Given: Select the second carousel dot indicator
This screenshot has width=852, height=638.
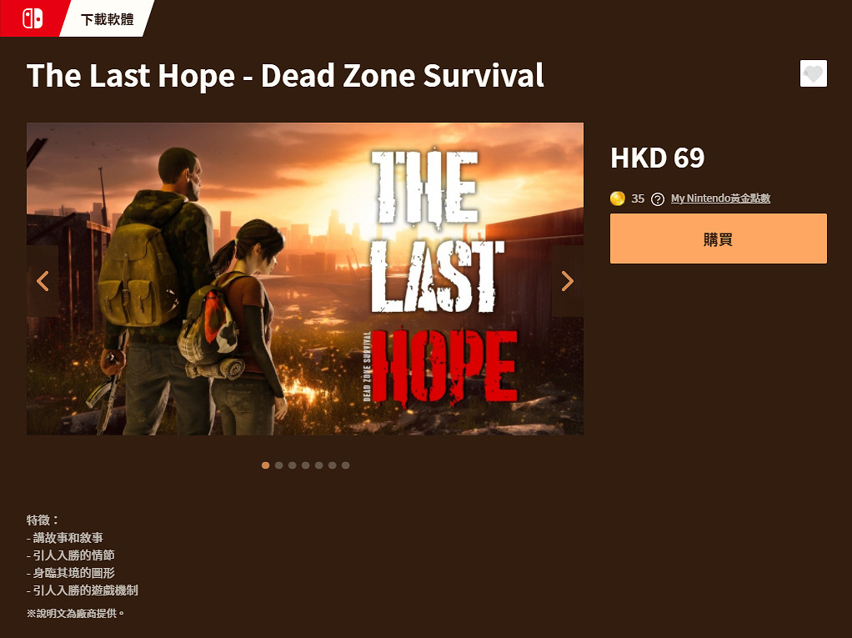Looking at the screenshot, I should pyautogui.click(x=278, y=465).
